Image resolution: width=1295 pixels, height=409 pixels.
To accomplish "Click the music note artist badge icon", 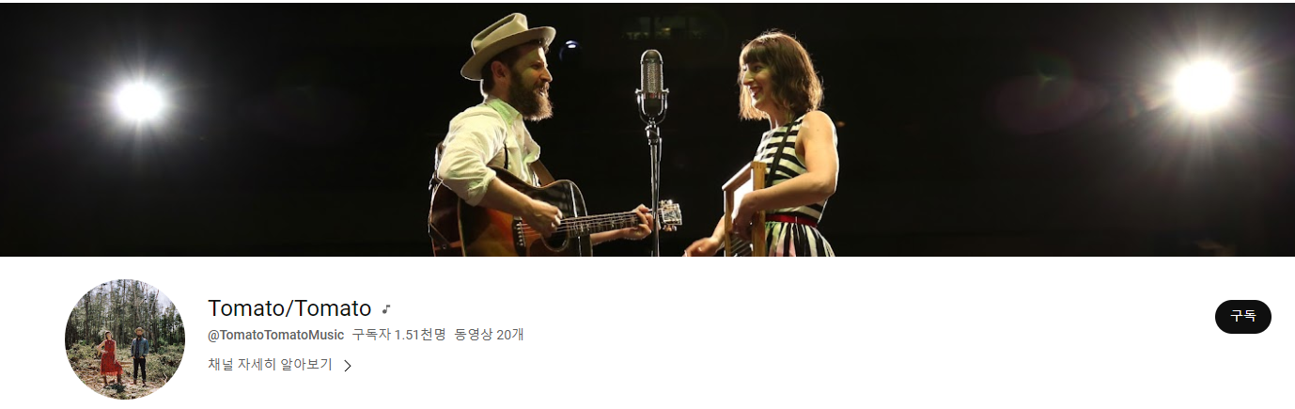I will pos(385,308).
